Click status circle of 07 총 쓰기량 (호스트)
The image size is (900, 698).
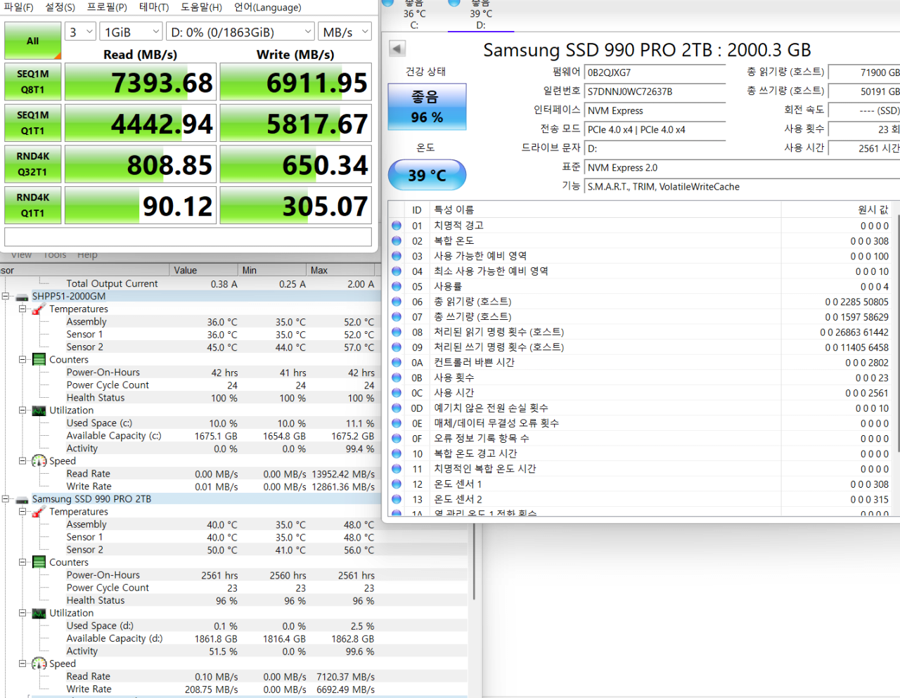397,317
